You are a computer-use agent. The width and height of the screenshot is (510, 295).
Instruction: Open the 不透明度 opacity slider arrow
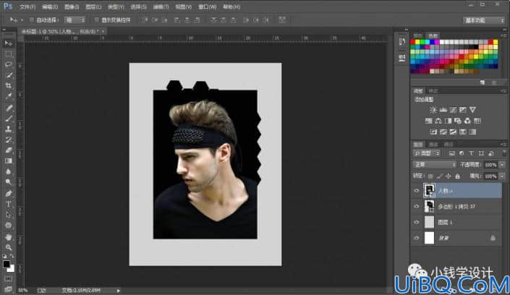(503, 165)
